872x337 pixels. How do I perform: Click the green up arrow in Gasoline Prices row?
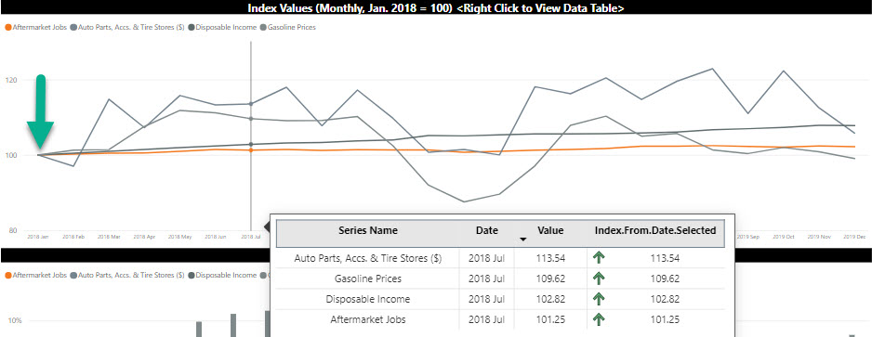pyautogui.click(x=599, y=279)
